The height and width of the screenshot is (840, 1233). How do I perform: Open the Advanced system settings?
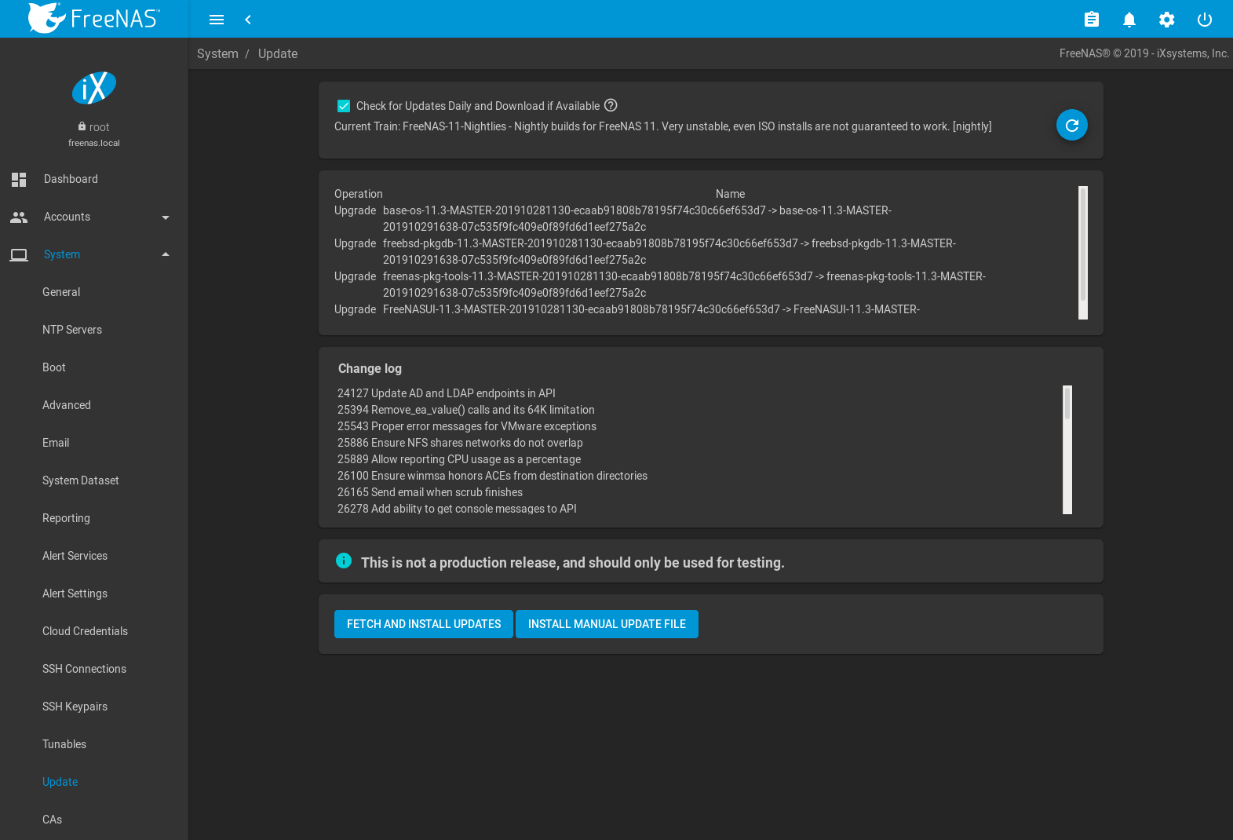(x=67, y=405)
